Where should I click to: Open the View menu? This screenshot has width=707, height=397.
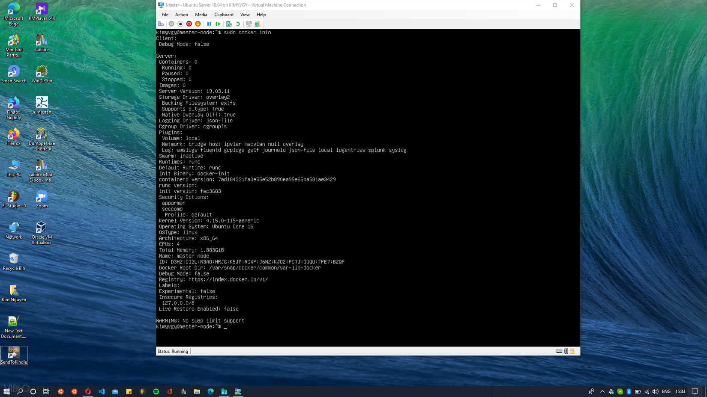click(245, 15)
